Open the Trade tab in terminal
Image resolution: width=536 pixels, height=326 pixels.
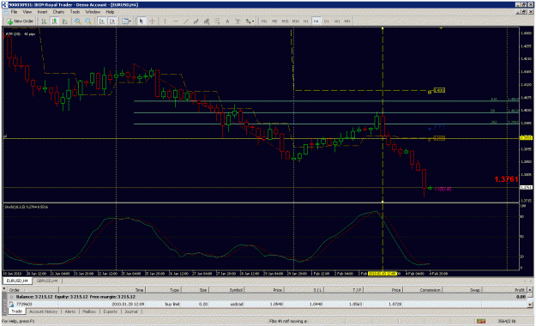coord(16,311)
